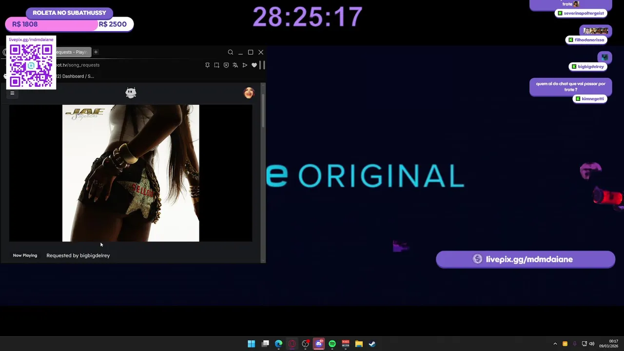Click the 'ROLETA NO SUBATHUSSY' goal title

(69, 13)
